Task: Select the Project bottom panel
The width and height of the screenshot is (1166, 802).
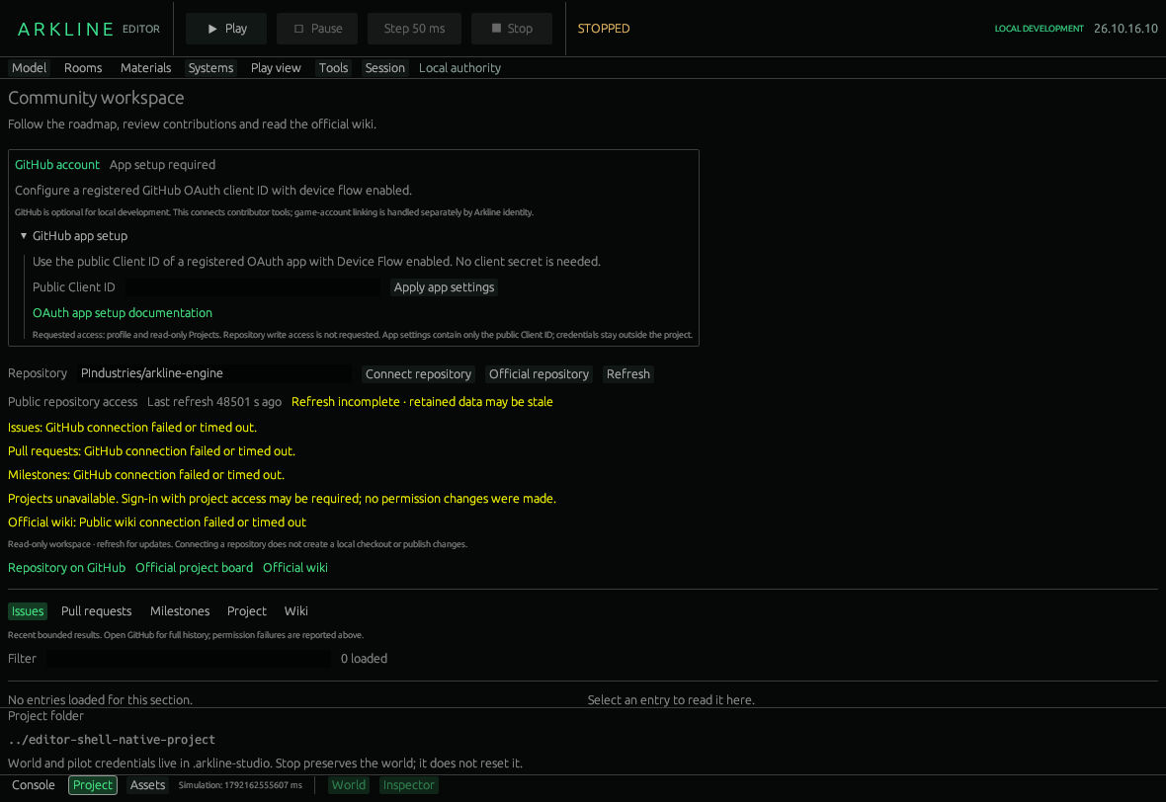Action: tap(93, 785)
